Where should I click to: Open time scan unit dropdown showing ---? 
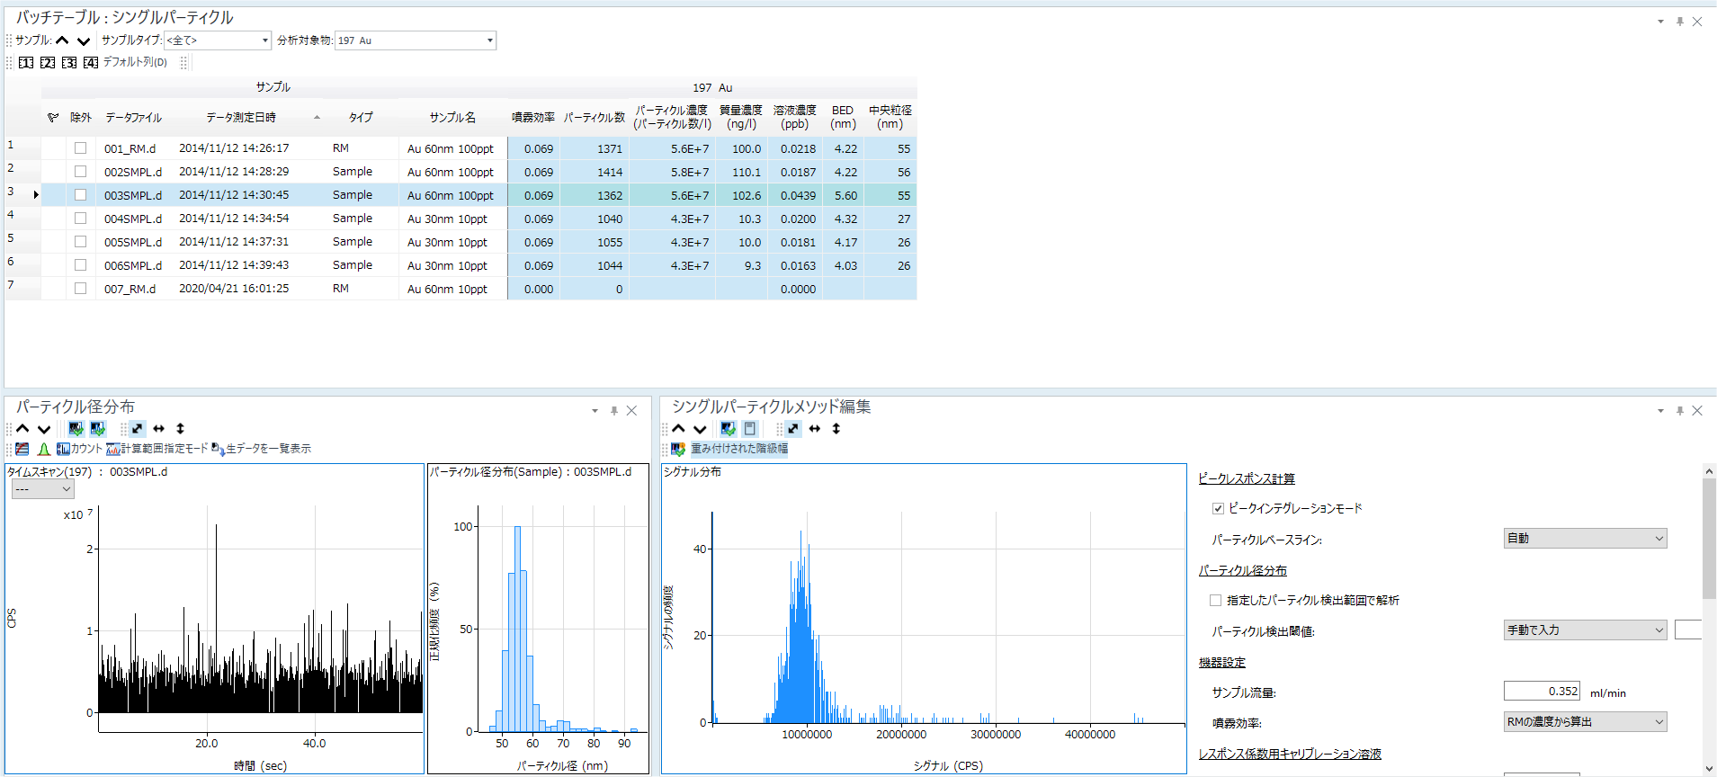(42, 489)
